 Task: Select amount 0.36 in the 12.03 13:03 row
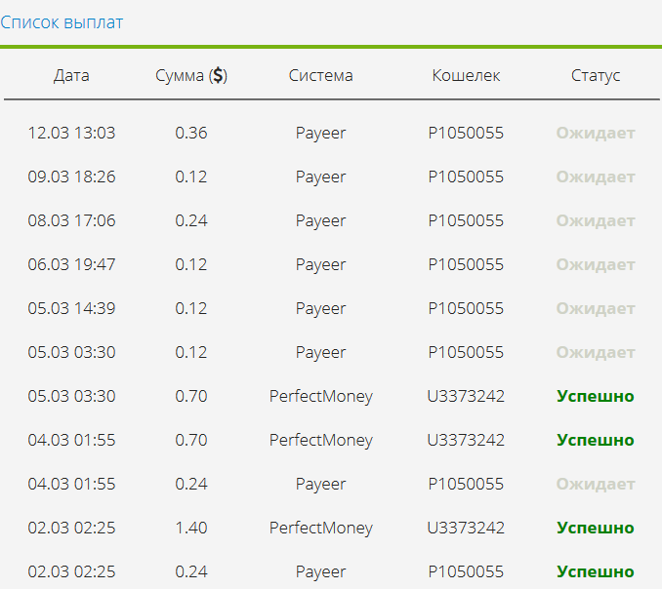(191, 133)
